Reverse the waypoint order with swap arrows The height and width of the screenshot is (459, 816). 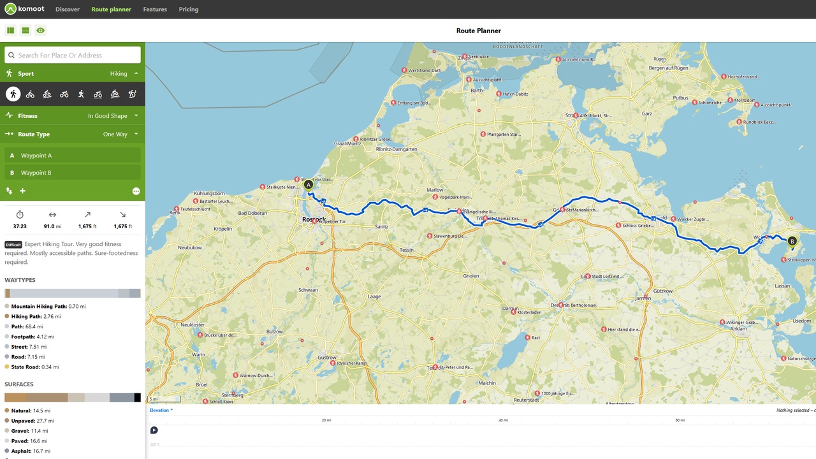click(x=10, y=191)
